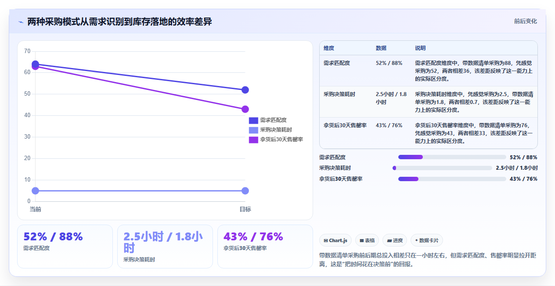Click the 采购决策耗时 progress bar
The width and height of the screenshot is (555, 286).
pos(442,168)
